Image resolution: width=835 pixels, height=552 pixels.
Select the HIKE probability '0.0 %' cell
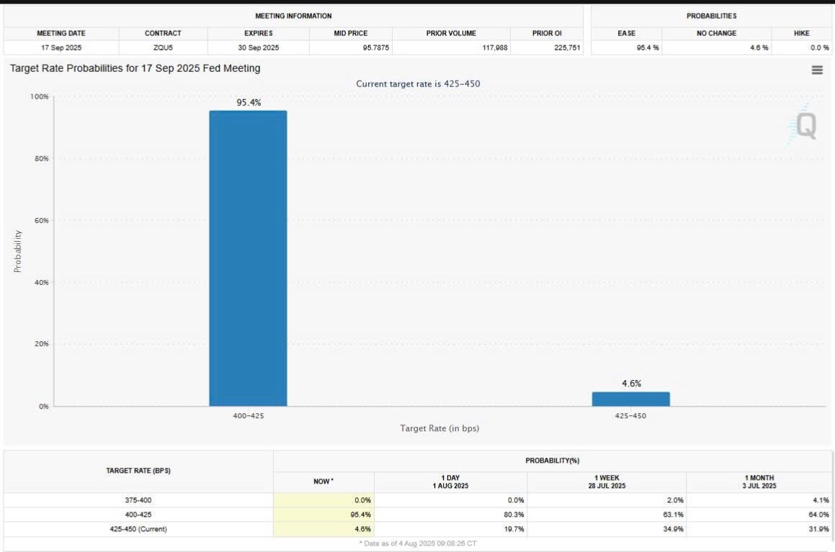click(x=801, y=47)
